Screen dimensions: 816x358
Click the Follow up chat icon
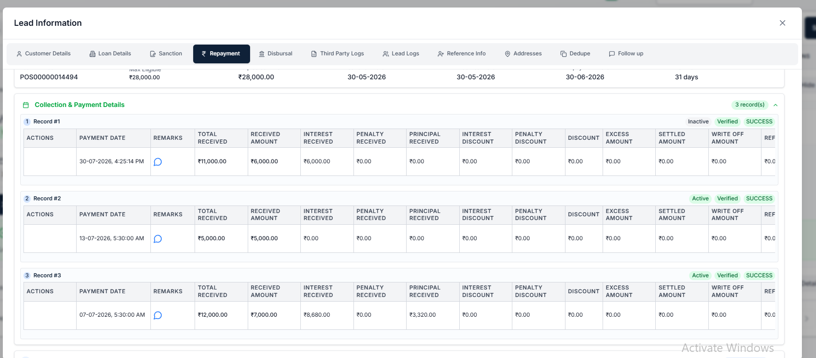click(612, 54)
